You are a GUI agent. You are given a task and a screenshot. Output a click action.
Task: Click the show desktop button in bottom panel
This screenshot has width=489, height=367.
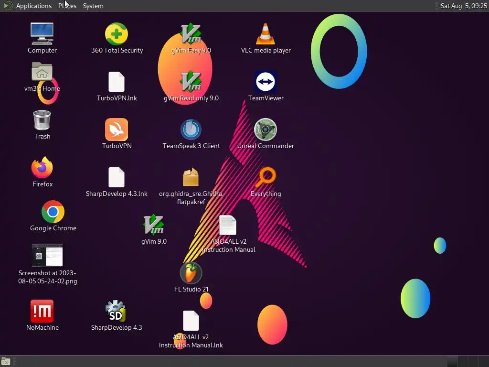(6, 361)
